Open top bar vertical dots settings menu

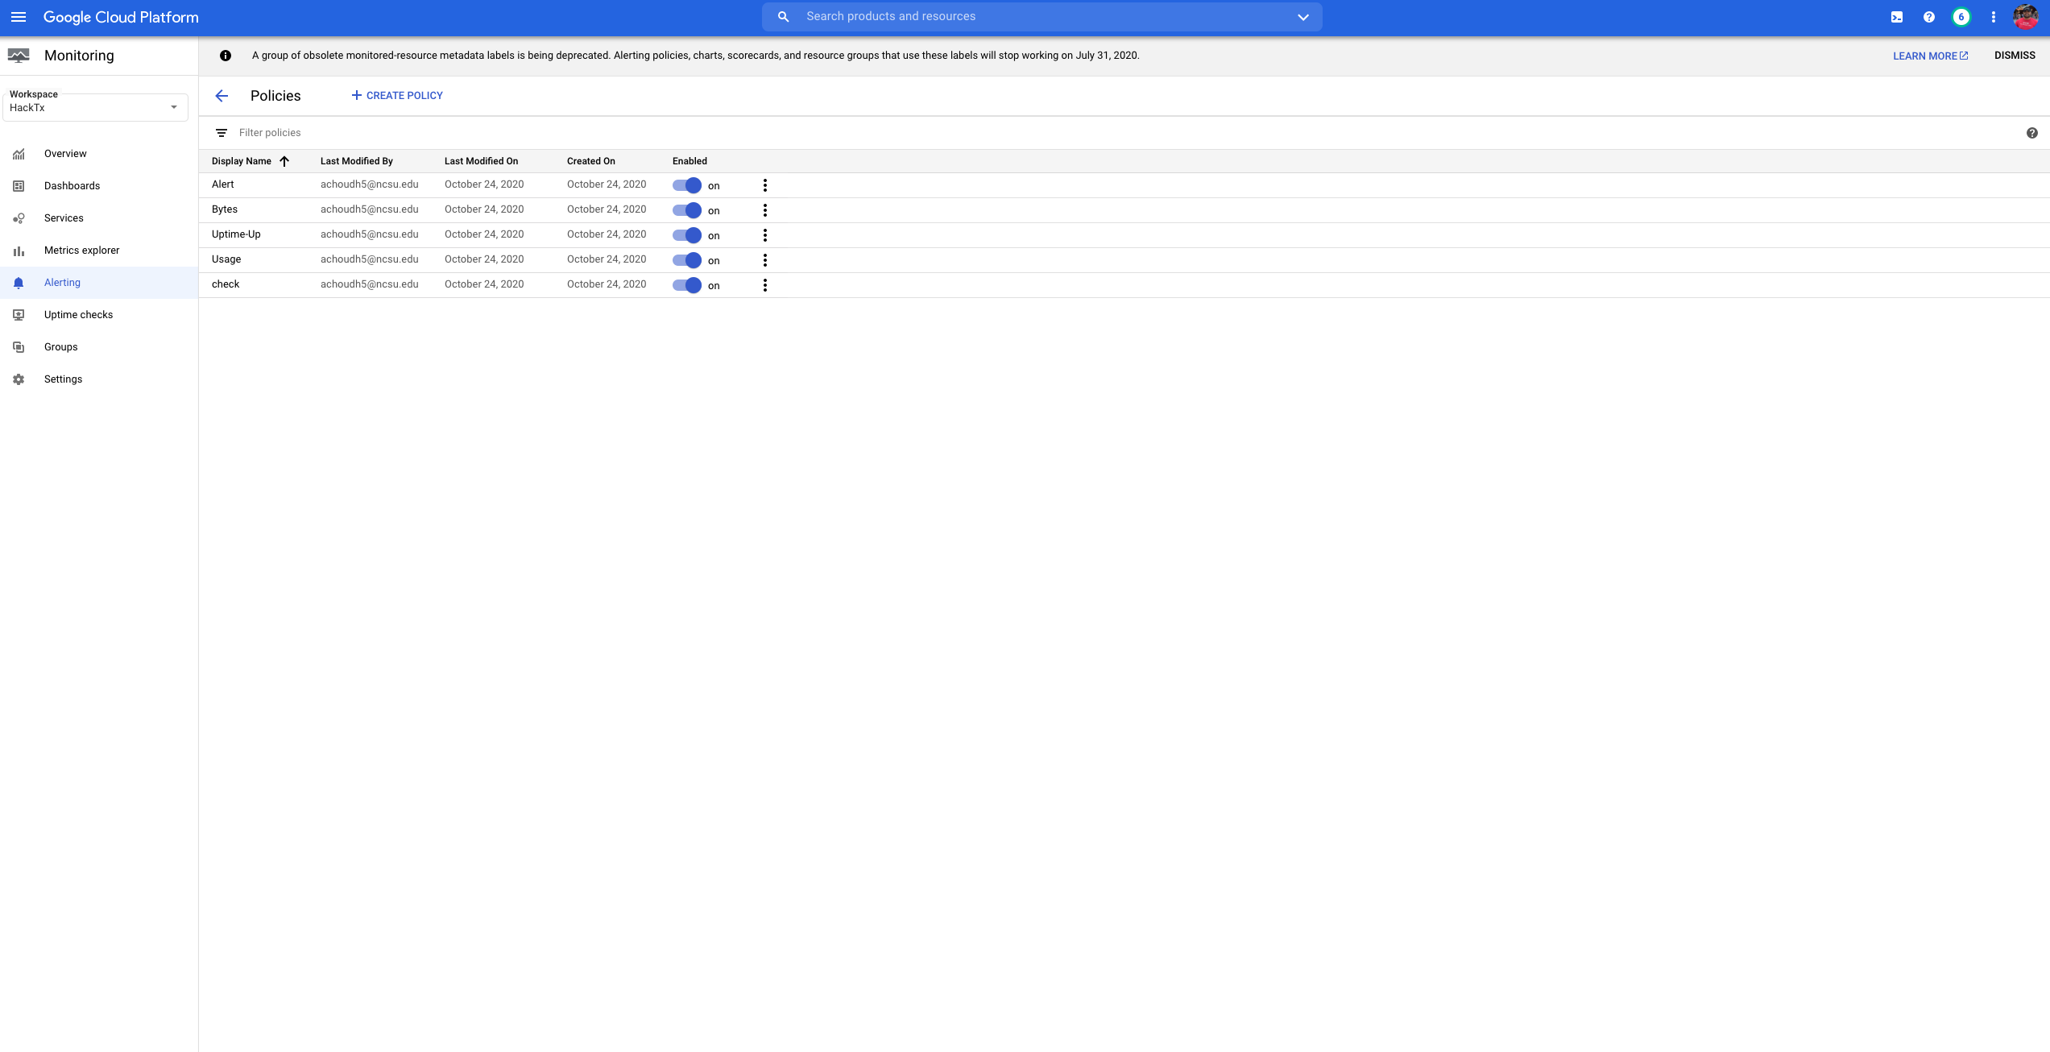1994,17
